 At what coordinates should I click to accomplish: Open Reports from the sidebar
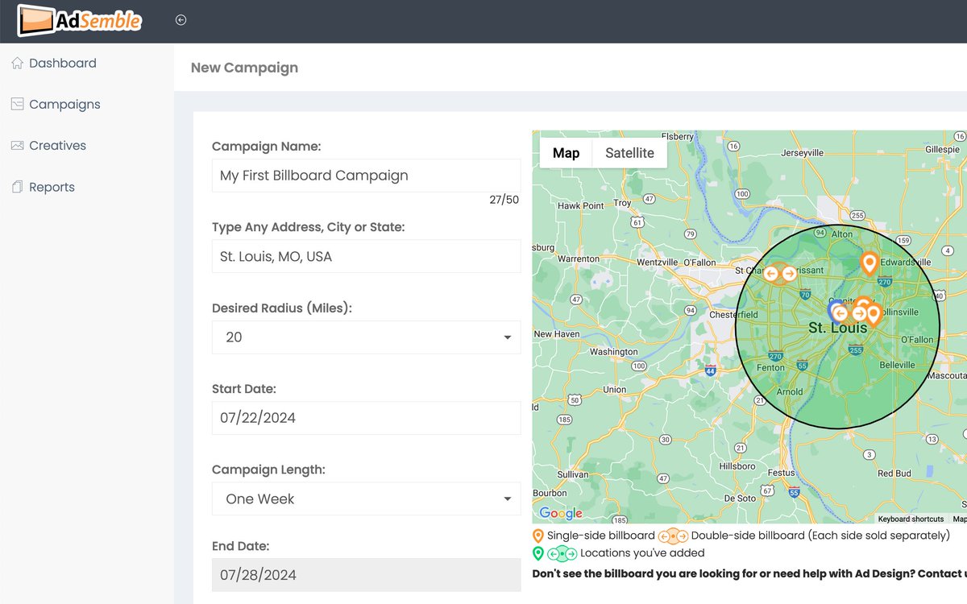[15, 186]
